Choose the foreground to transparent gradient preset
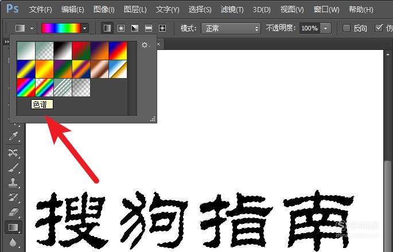The height and width of the screenshot is (252, 393). pyautogui.click(x=44, y=51)
